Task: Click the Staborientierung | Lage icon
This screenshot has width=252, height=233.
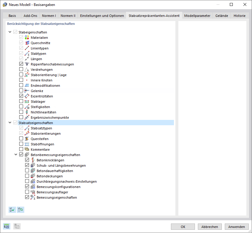Action: click(27, 75)
